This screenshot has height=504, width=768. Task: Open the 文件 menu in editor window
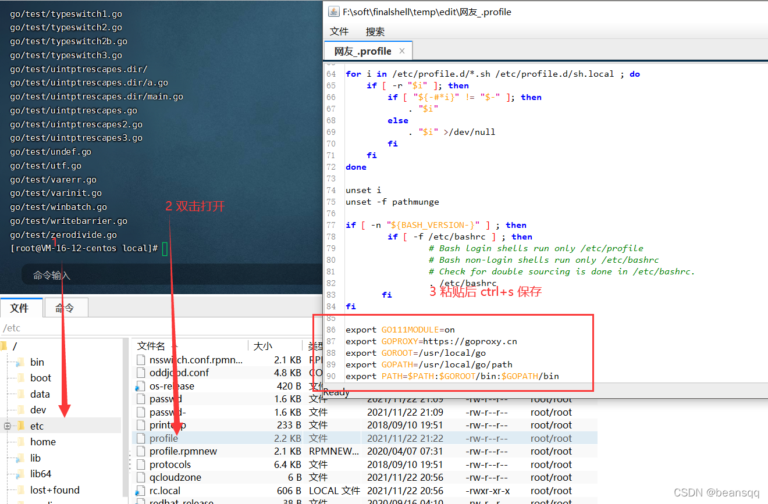pyautogui.click(x=339, y=31)
